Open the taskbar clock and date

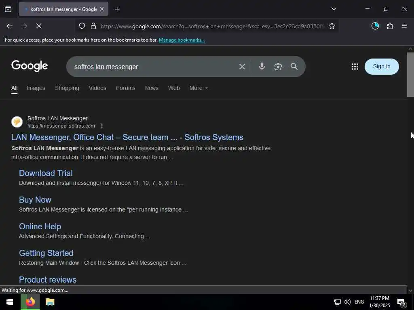coord(379,302)
